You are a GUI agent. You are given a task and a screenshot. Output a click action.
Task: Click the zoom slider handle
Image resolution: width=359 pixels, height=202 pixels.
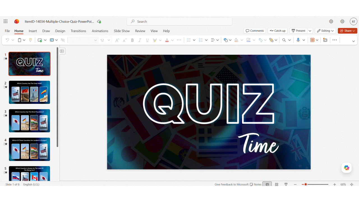(306, 184)
